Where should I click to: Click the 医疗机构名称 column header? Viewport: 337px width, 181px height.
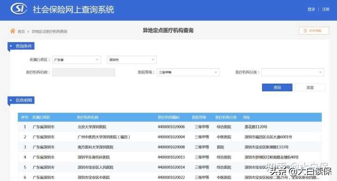coord(88,117)
